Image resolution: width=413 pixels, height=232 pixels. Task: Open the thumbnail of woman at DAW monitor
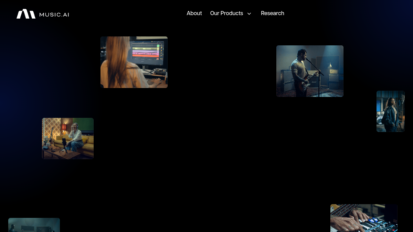(x=134, y=62)
